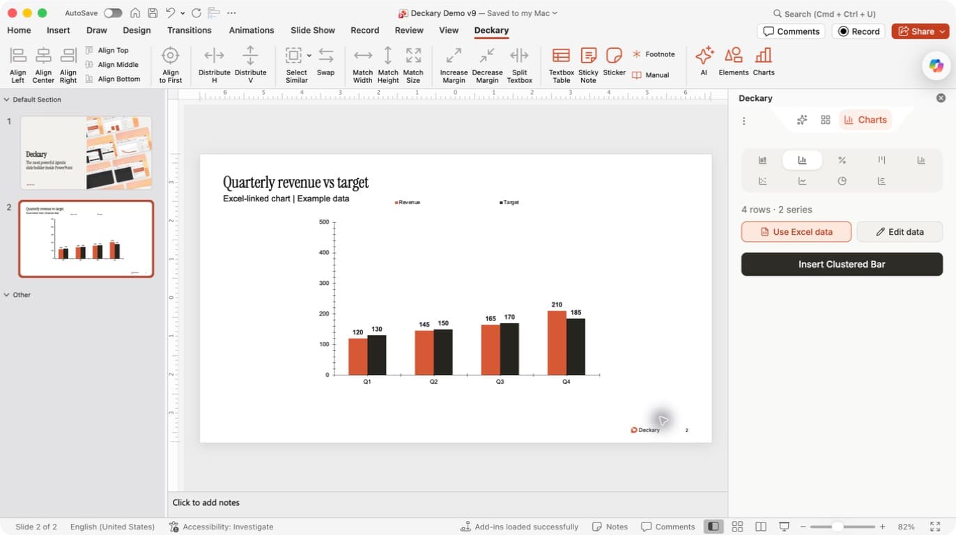The image size is (956, 535).
Task: Select the line chart type icon
Action: click(x=802, y=181)
